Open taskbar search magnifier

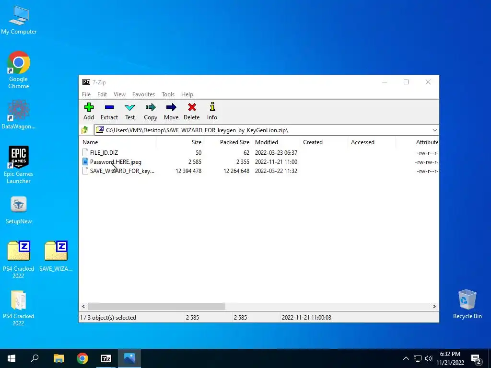[35, 358]
